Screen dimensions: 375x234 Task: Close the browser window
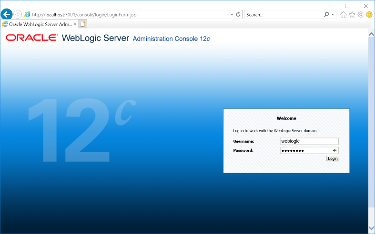[365, 6]
